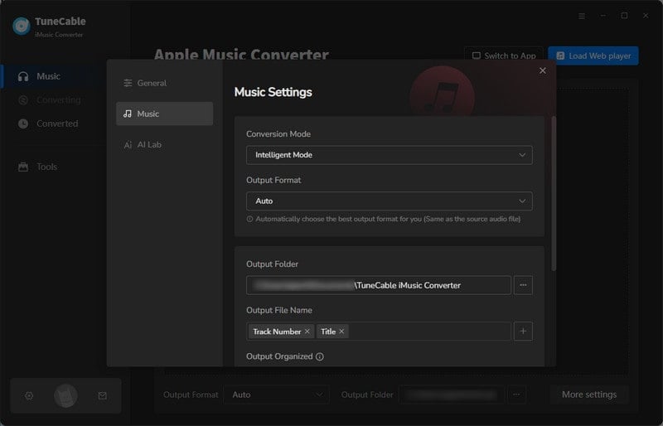Click the TuneCable logo icon
This screenshot has width=663, height=426.
(22, 27)
